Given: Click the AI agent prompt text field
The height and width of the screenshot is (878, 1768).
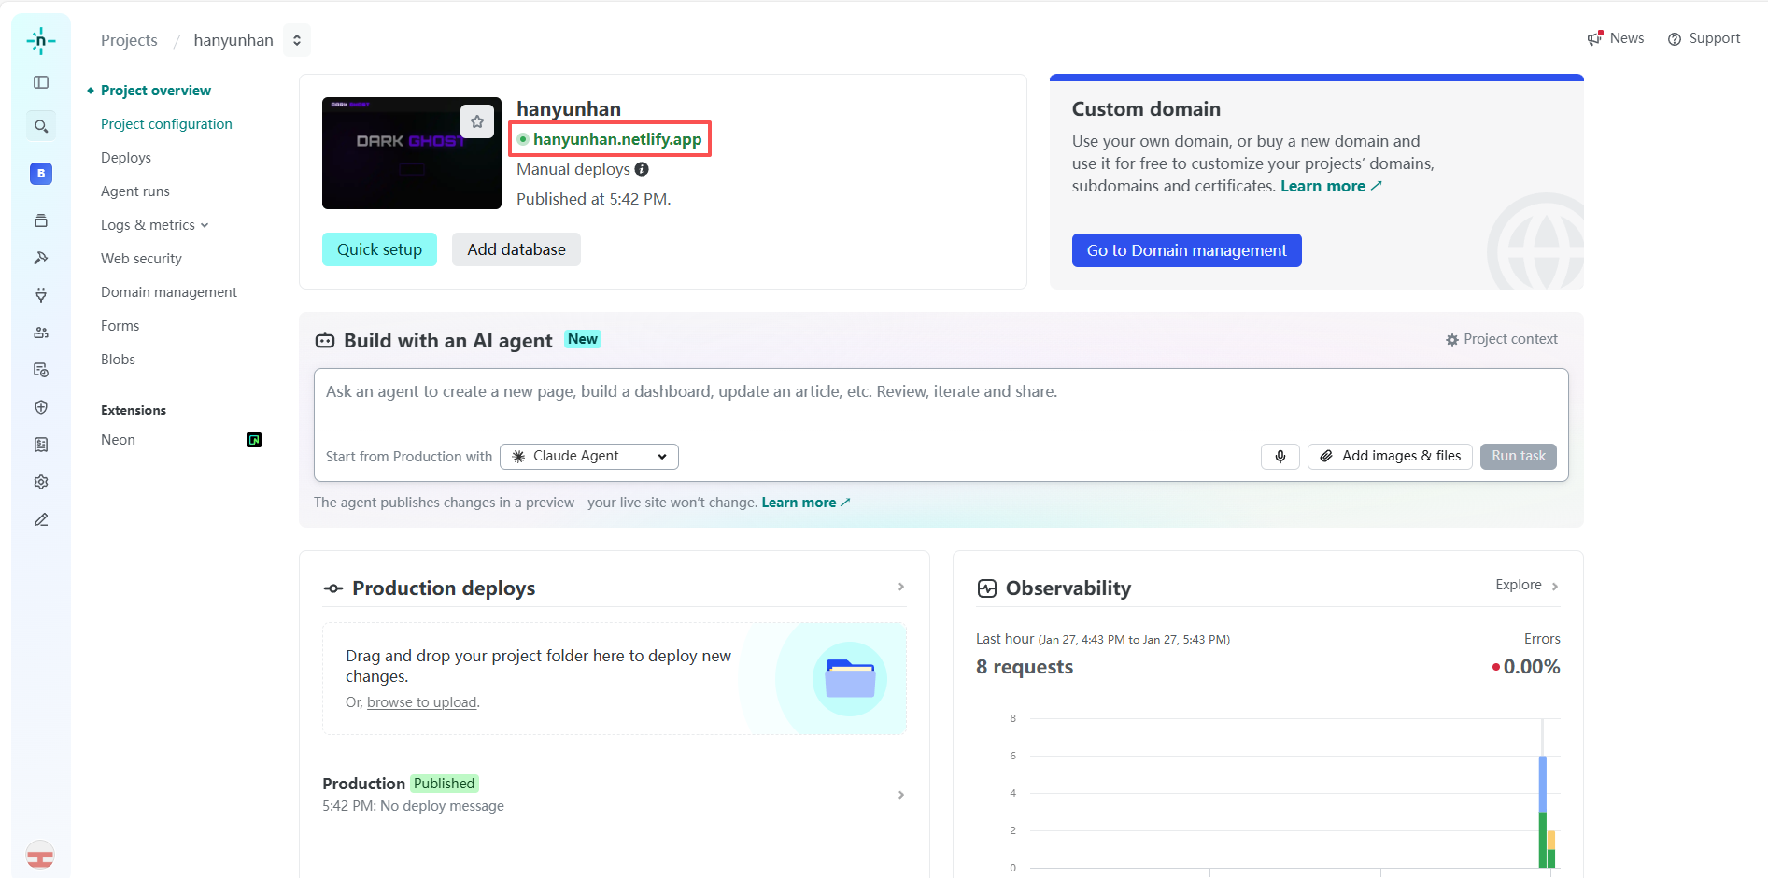Looking at the screenshot, I should (x=941, y=404).
